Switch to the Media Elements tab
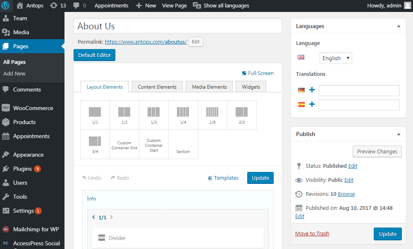Image resolution: width=413 pixels, height=249 pixels. click(209, 87)
